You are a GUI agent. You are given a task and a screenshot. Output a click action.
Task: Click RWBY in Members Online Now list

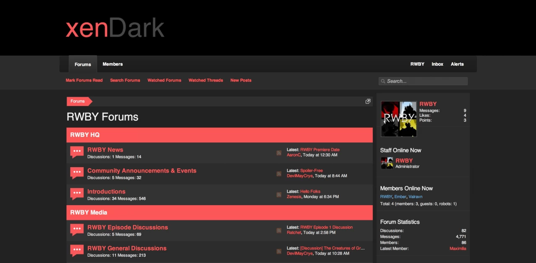coord(386,197)
